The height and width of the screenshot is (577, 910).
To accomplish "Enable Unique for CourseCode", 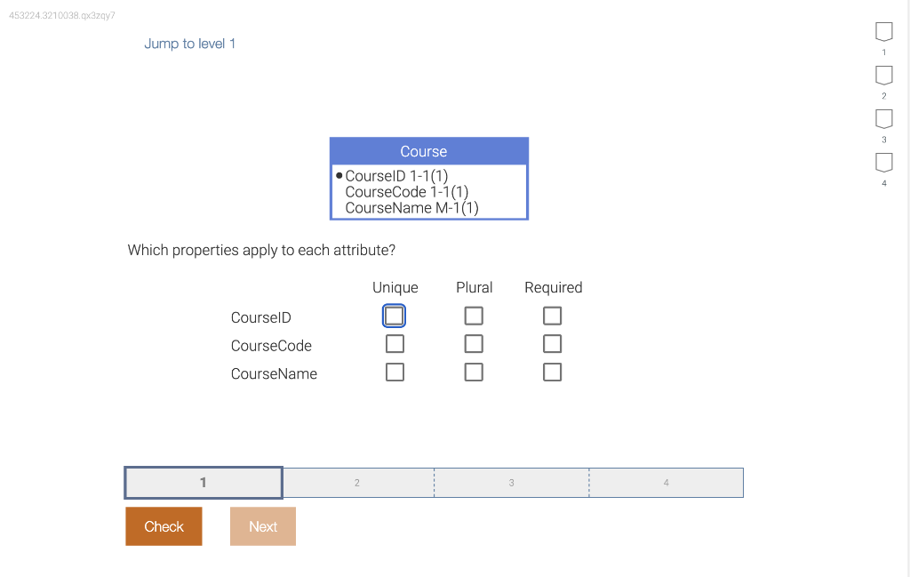I will tap(395, 343).
